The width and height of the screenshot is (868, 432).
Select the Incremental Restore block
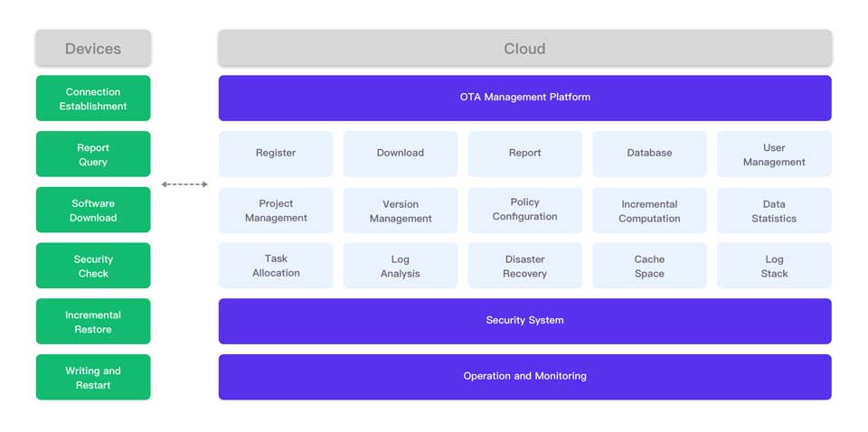coord(93,322)
